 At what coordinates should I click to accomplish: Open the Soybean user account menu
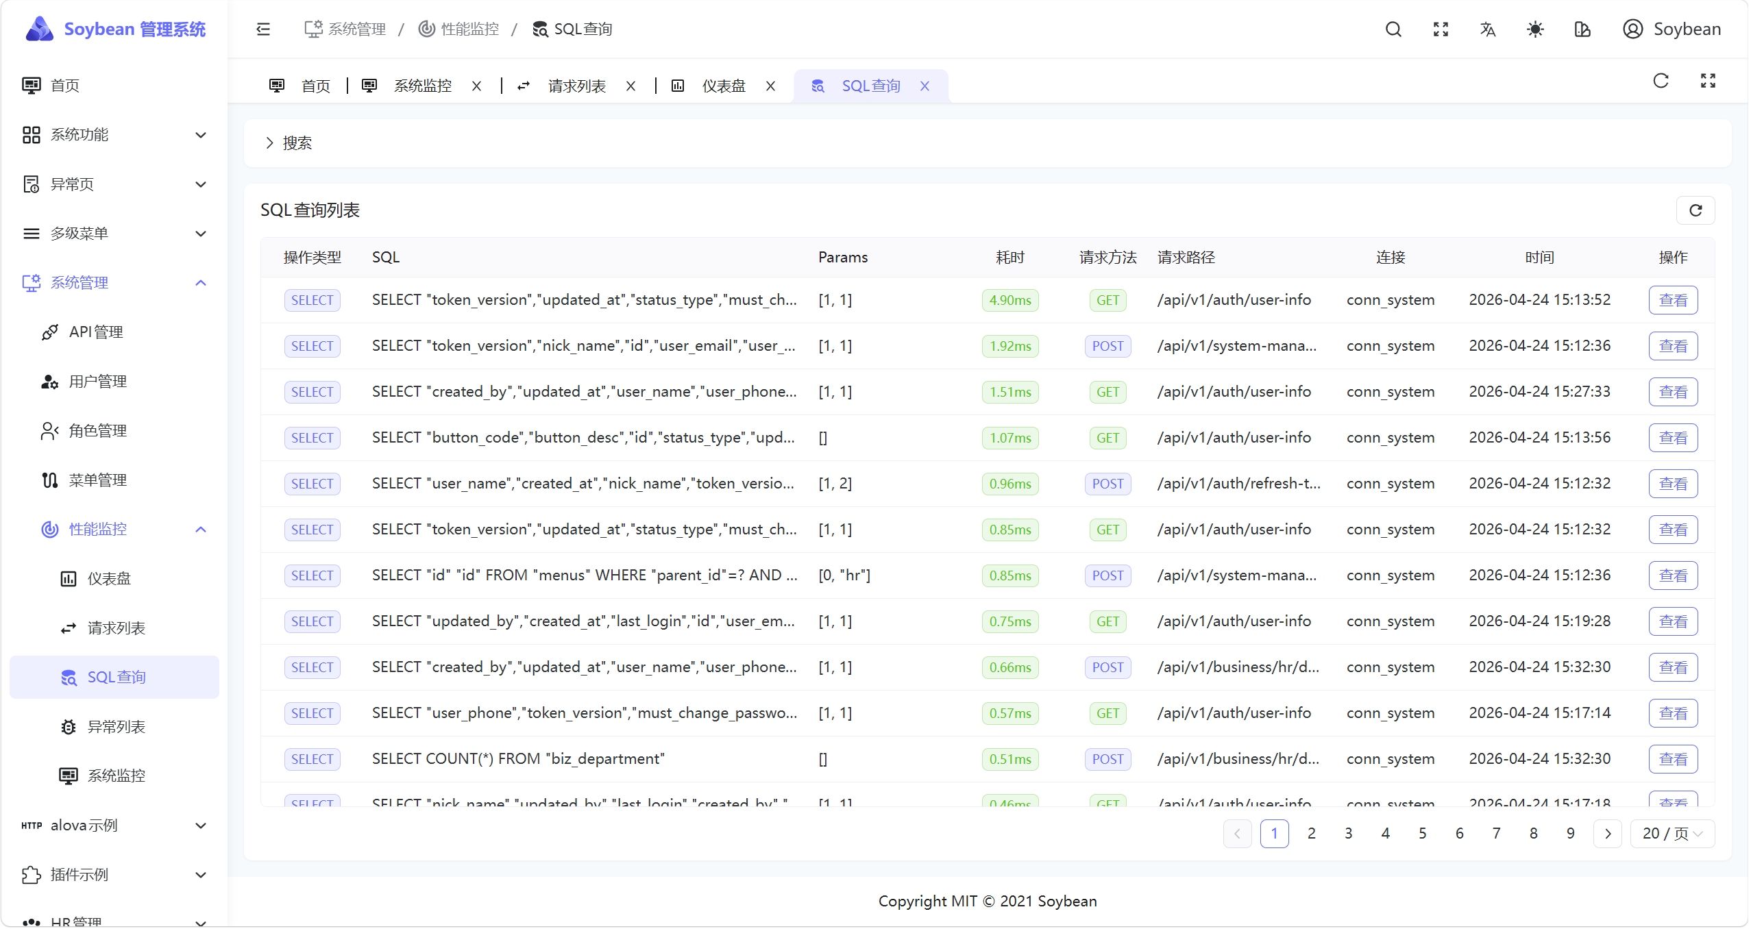click(x=1672, y=29)
